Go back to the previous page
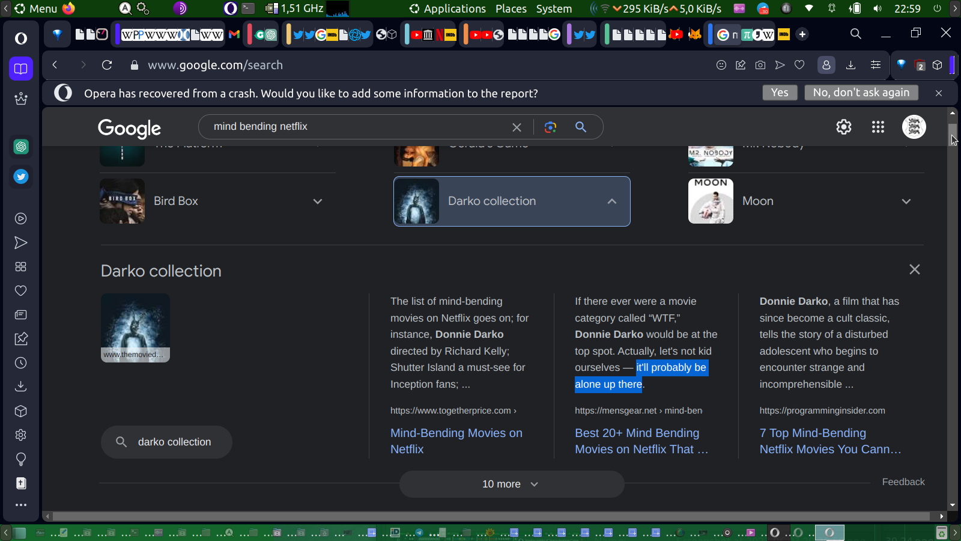The height and width of the screenshot is (541, 961). point(55,65)
